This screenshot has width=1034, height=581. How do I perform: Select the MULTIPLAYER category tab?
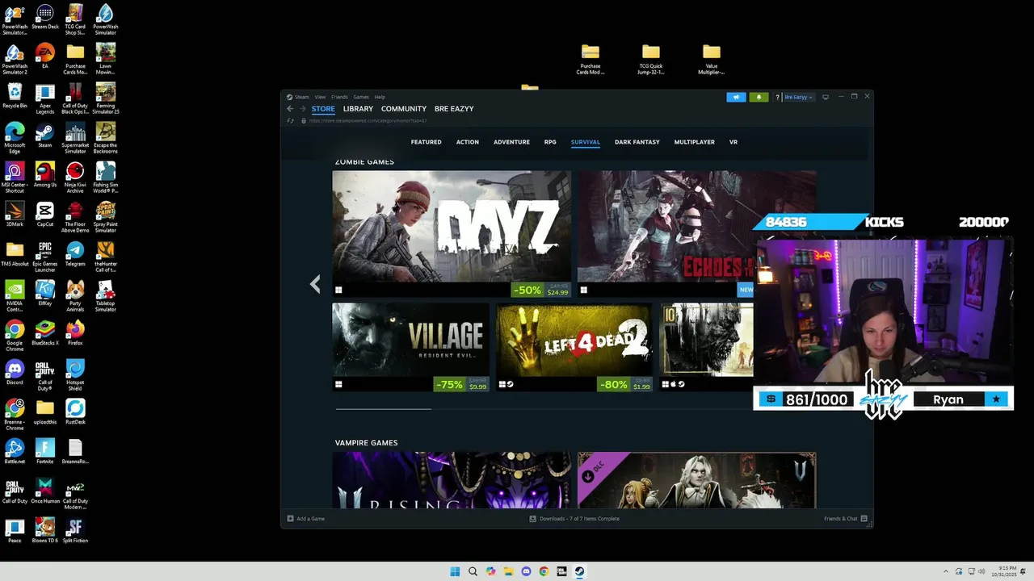[695, 142]
